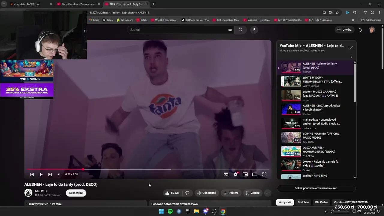Open the translate page icon
Viewport: 384px width, 216px height.
331,13
